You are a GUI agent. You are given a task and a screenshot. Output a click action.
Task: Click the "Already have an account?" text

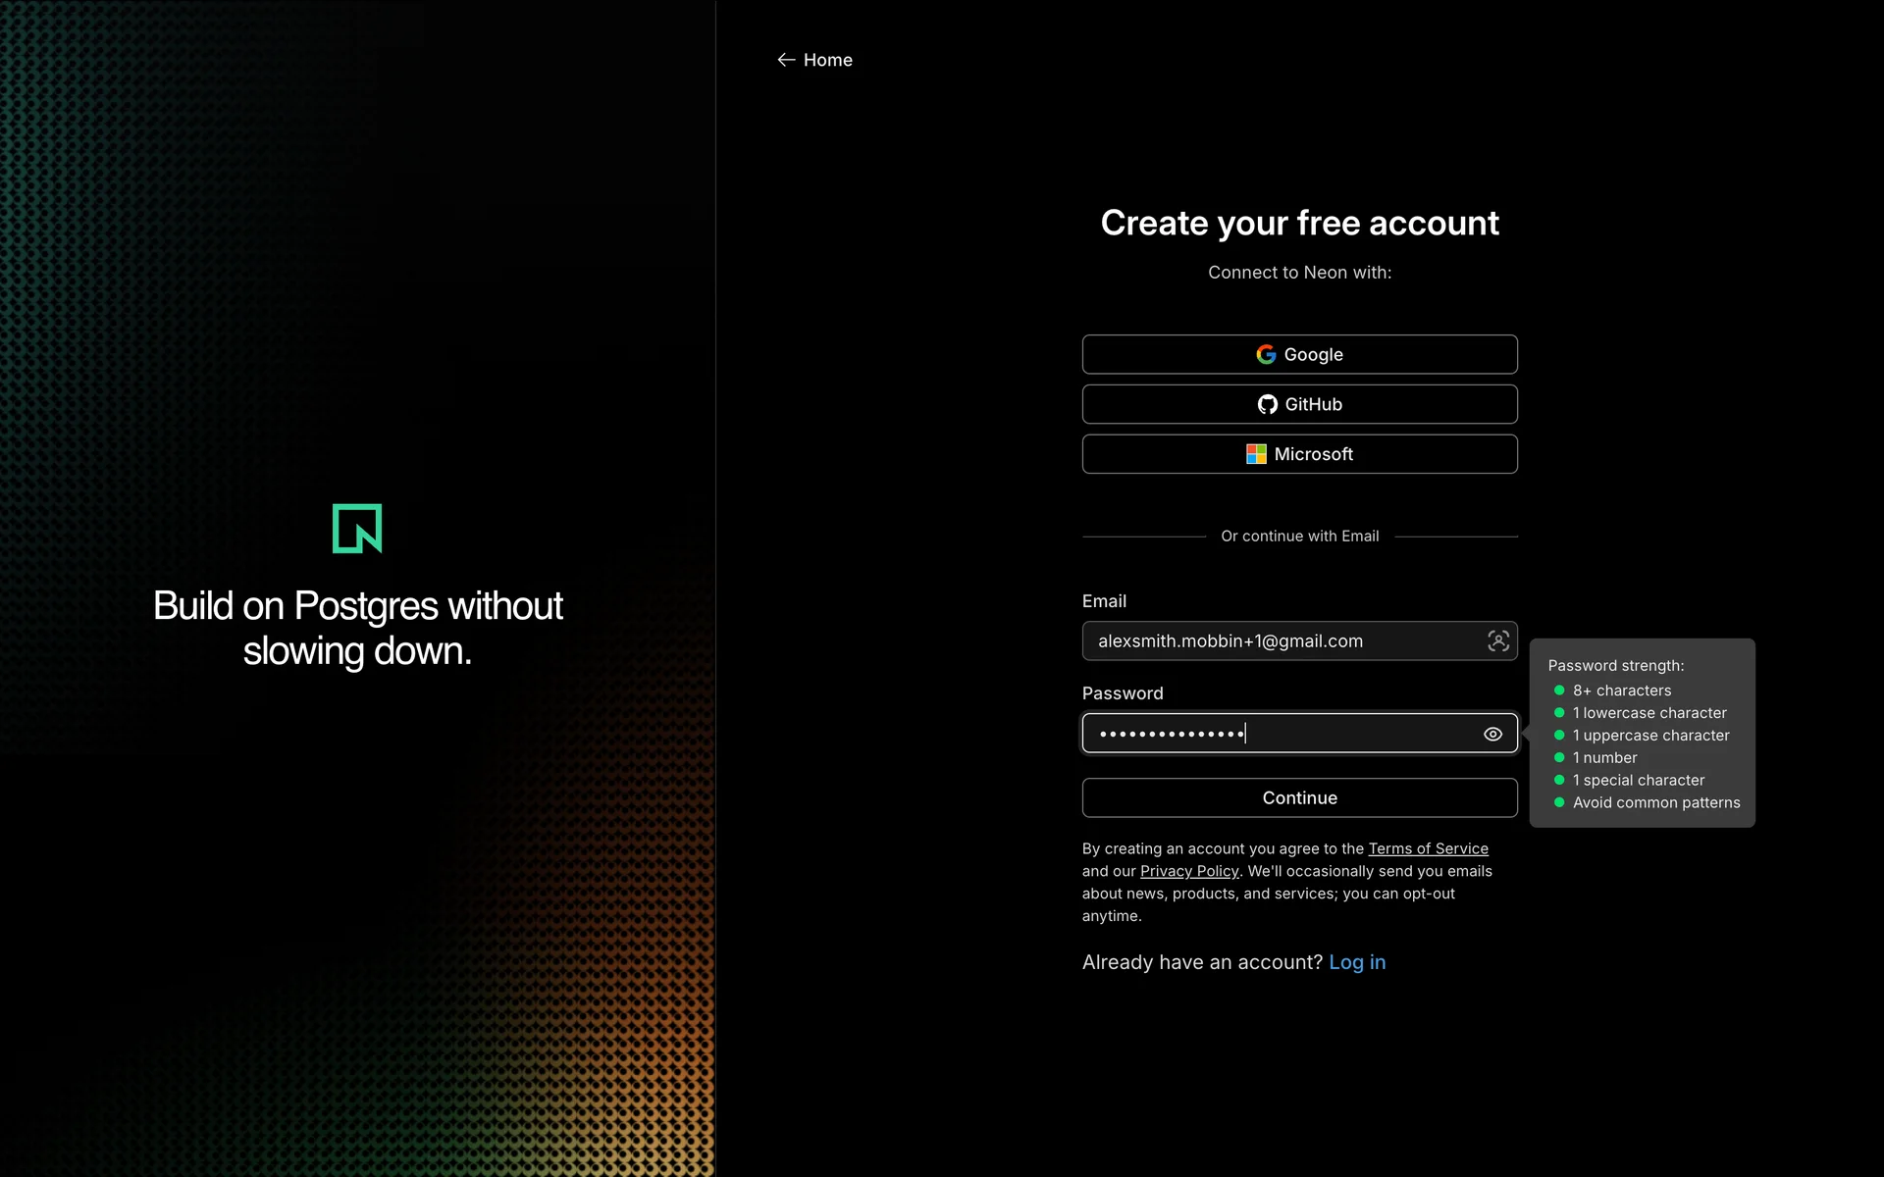coord(1202,962)
